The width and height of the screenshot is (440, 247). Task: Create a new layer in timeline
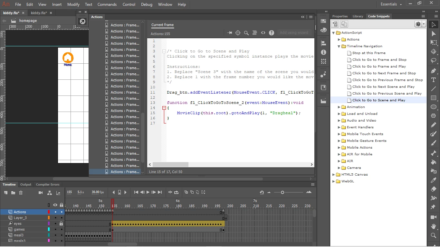pos(5,193)
